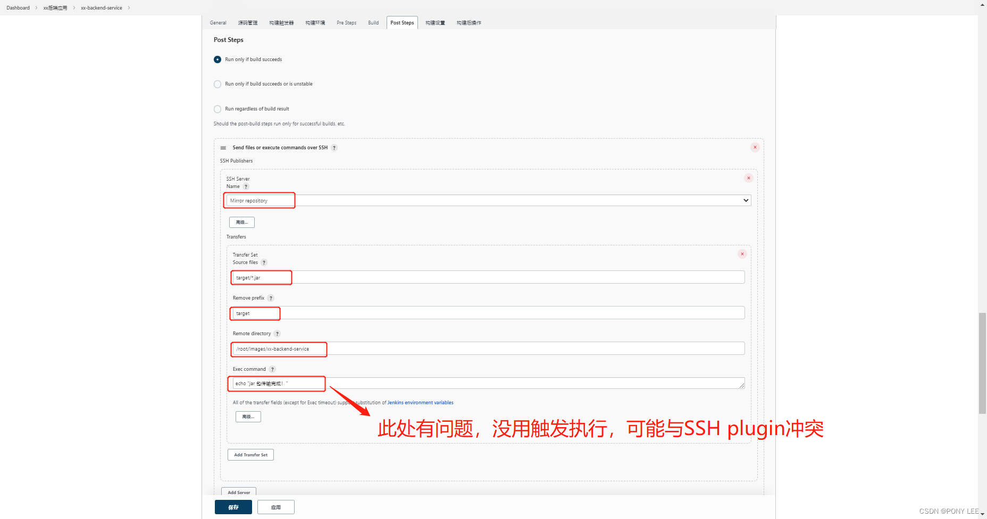Image resolution: width=987 pixels, height=519 pixels.
Task: Switch to the 构建后操作 tab
Action: coord(469,23)
